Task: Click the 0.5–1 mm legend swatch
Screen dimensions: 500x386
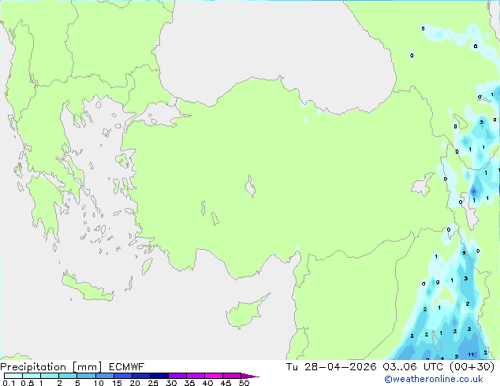Action: (32, 376)
